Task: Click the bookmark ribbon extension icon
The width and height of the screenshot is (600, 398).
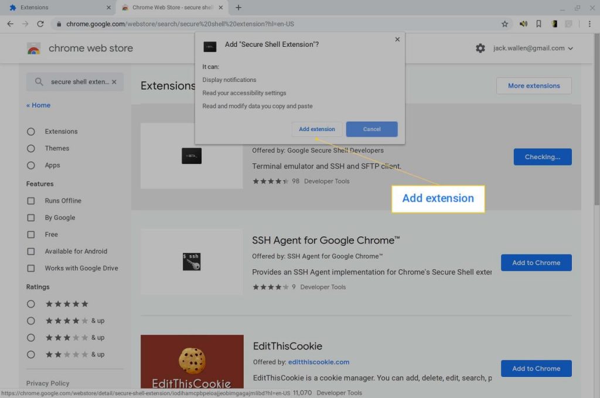Action: click(538, 23)
